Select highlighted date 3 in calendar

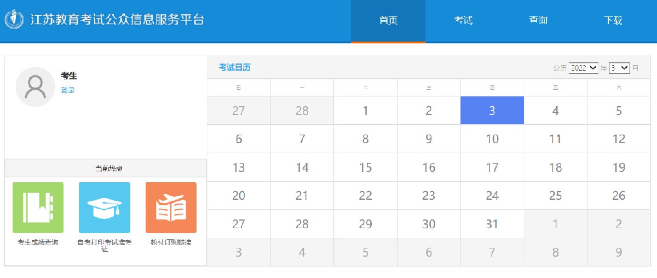point(492,111)
